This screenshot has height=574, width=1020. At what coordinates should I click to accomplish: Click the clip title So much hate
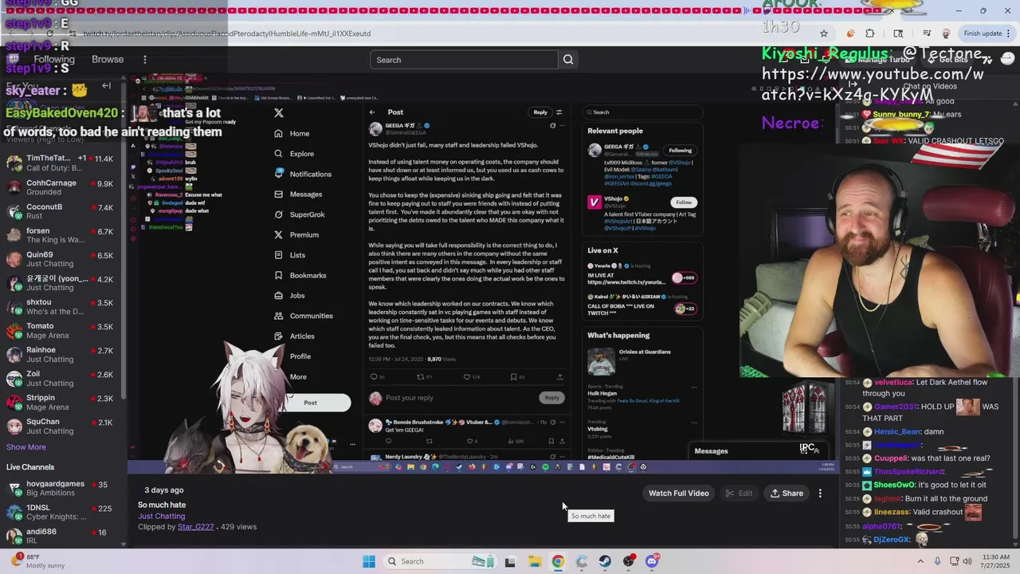[162, 505]
